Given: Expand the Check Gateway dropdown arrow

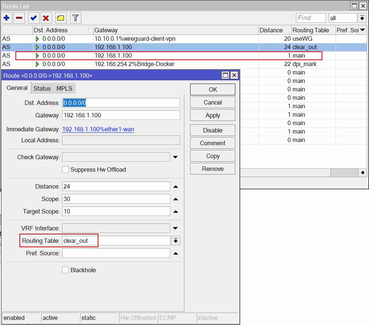Looking at the screenshot, I should click(176, 157).
